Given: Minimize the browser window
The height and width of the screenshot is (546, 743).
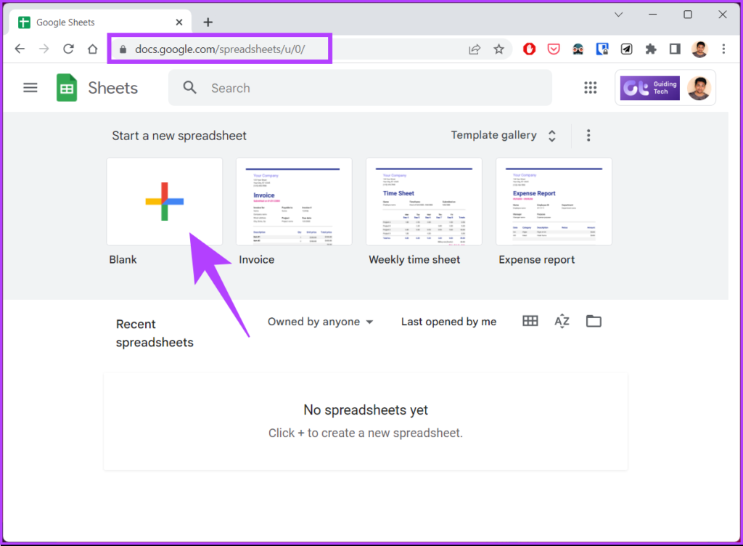Looking at the screenshot, I should tap(652, 15).
